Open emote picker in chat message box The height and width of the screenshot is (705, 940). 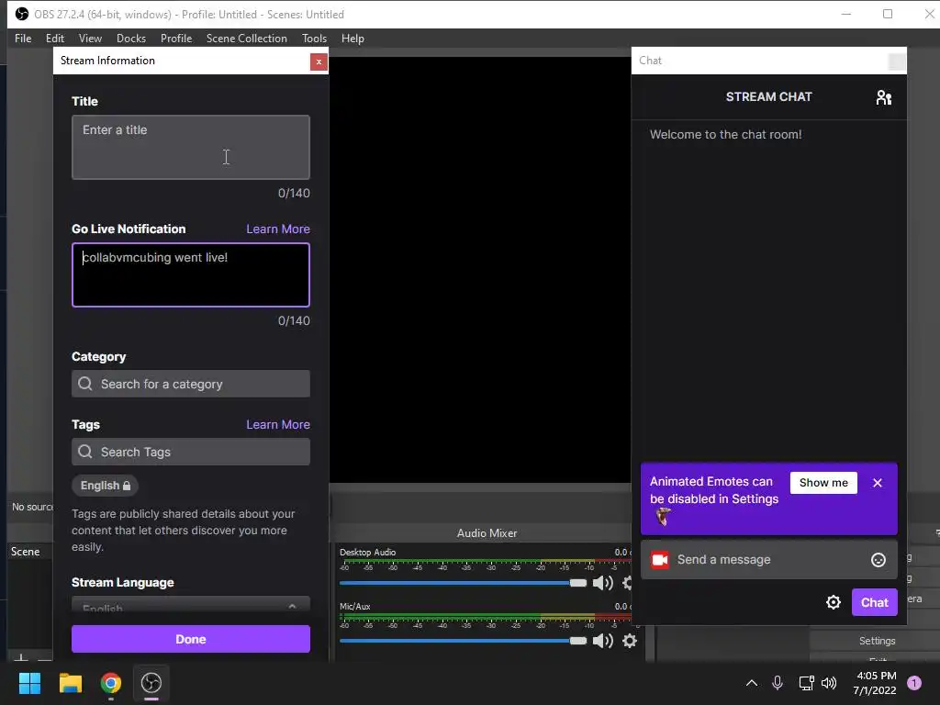878,560
